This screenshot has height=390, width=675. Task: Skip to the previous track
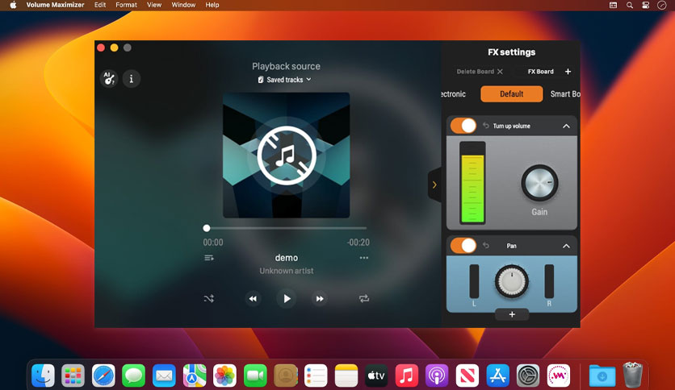[254, 298]
